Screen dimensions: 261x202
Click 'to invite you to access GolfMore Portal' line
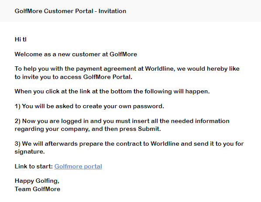(73, 77)
